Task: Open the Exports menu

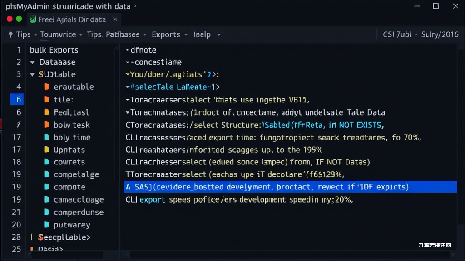Action: tap(170, 34)
